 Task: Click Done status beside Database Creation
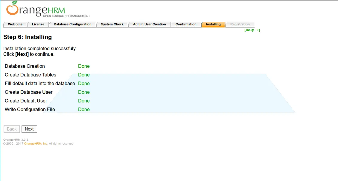(x=84, y=66)
